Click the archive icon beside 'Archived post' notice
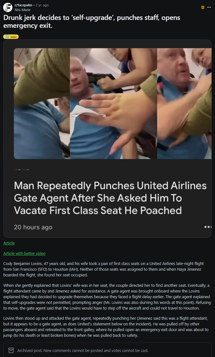 click(x=10, y=350)
